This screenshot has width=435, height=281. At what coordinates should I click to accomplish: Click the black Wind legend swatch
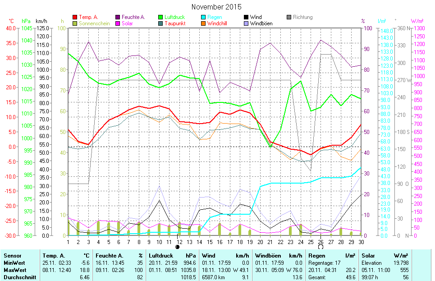click(x=246, y=17)
